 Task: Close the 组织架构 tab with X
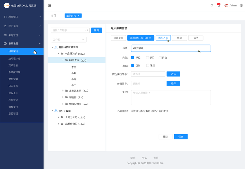tap(79, 15)
